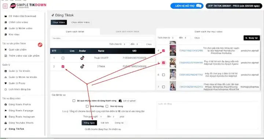
Task: Click TikTok avatar of Thuận Võ ATP
Action: coord(82,58)
